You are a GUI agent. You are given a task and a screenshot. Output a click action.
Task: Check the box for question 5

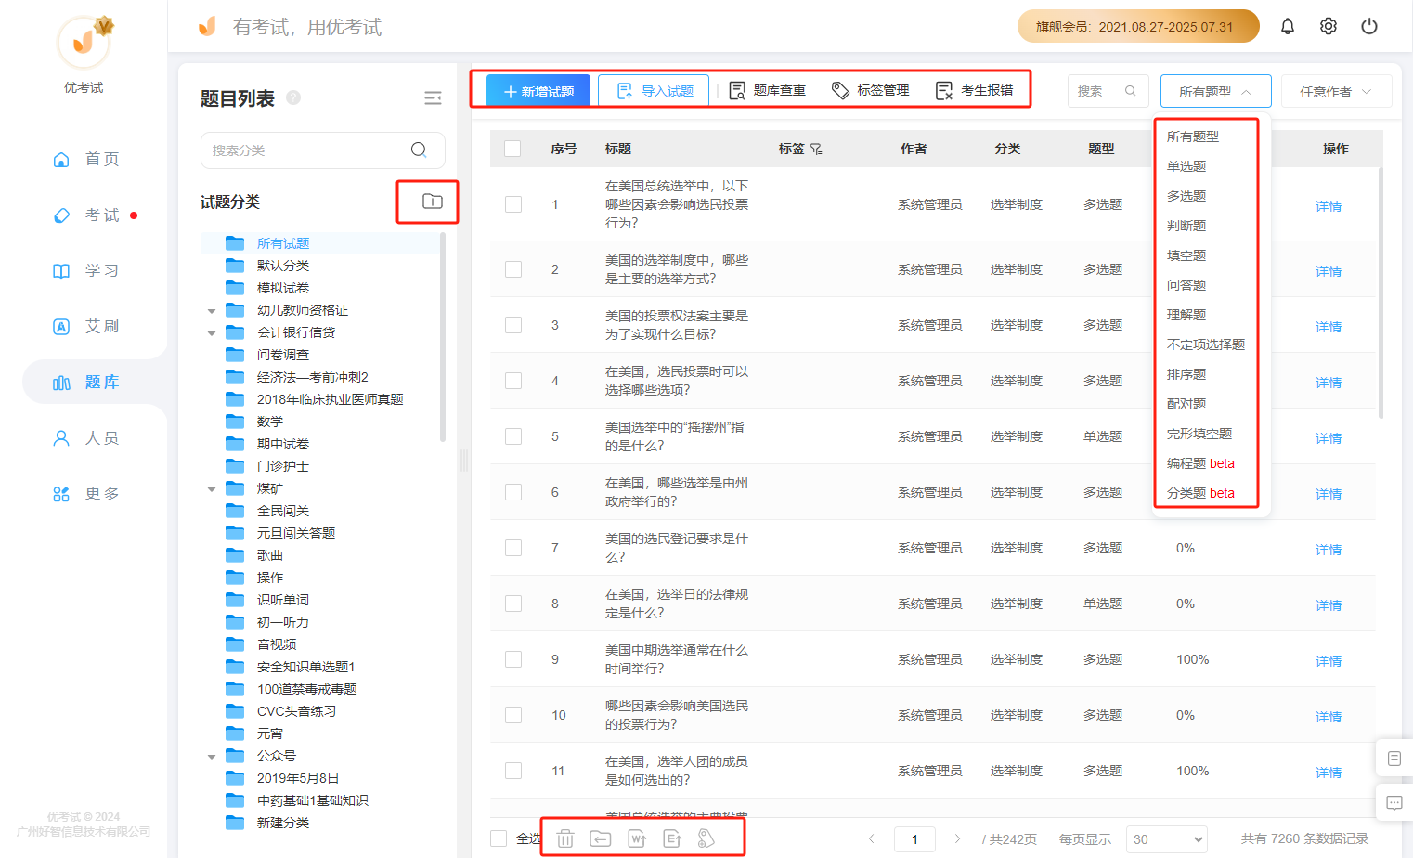pos(513,436)
